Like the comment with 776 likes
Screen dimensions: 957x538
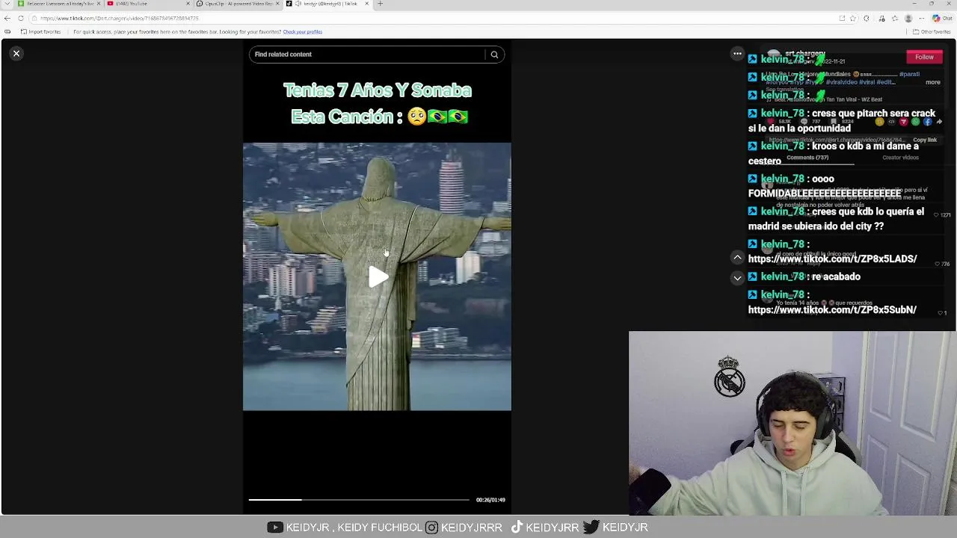tap(937, 264)
